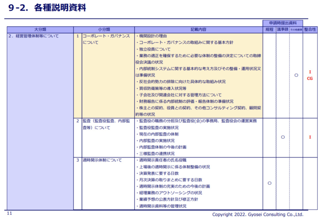
Task: Select the '大分類' column header
Action: (x=40, y=29)
